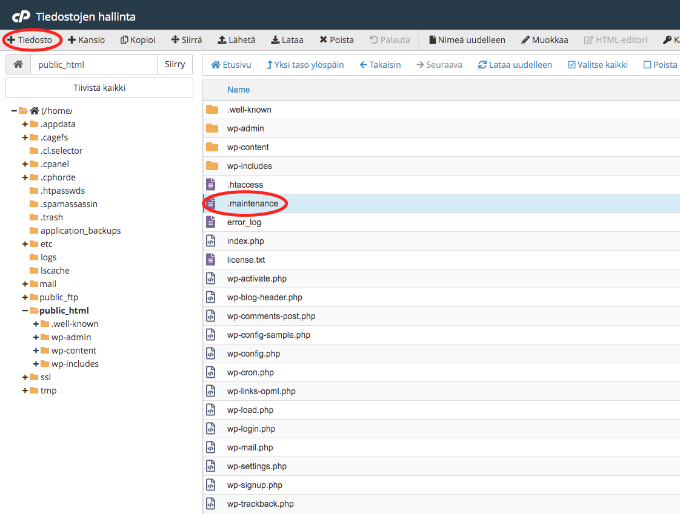680x514 pixels.
Task: Expand the .cpanel folder tree node
Action: click(25, 164)
